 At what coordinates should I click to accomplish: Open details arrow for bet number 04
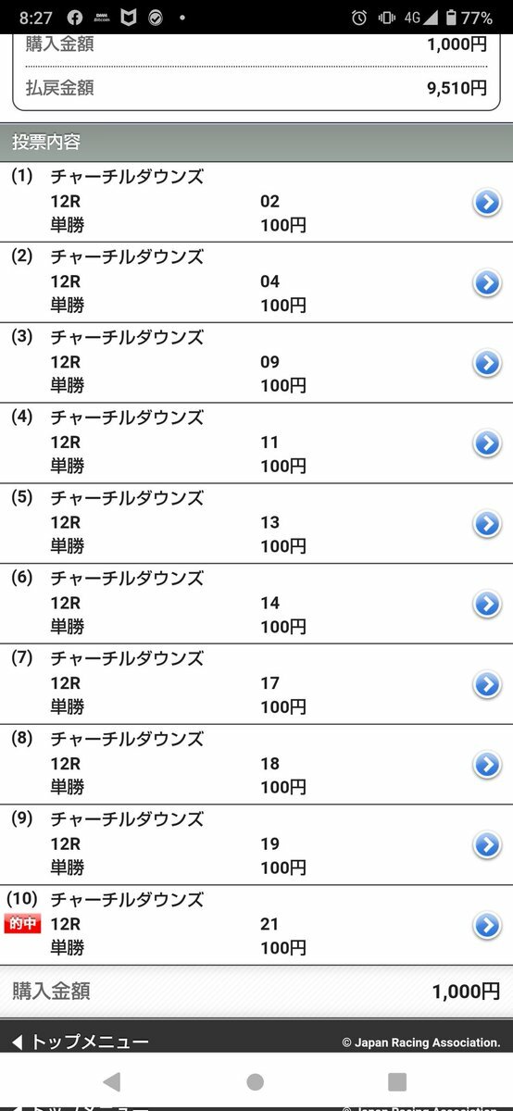pos(487,282)
